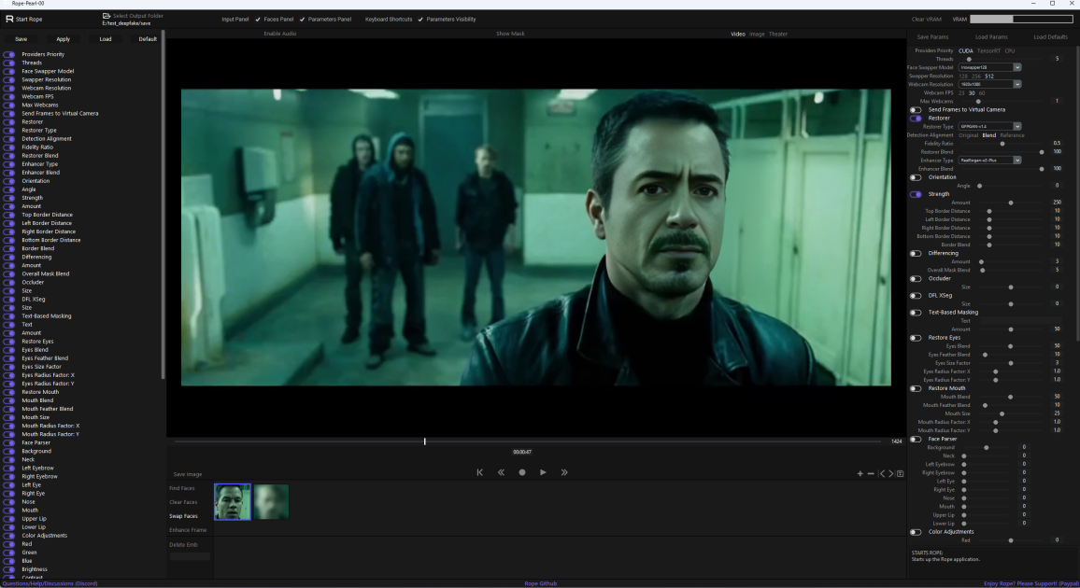Set Swapper Resolution to 256
The width and height of the screenshot is (1080, 588).
coord(978,77)
